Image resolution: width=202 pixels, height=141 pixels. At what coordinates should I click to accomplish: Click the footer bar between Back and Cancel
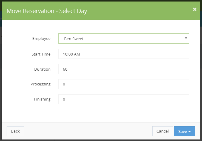[88, 131]
